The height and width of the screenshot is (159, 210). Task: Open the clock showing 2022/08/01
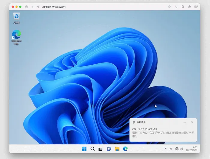191,149
